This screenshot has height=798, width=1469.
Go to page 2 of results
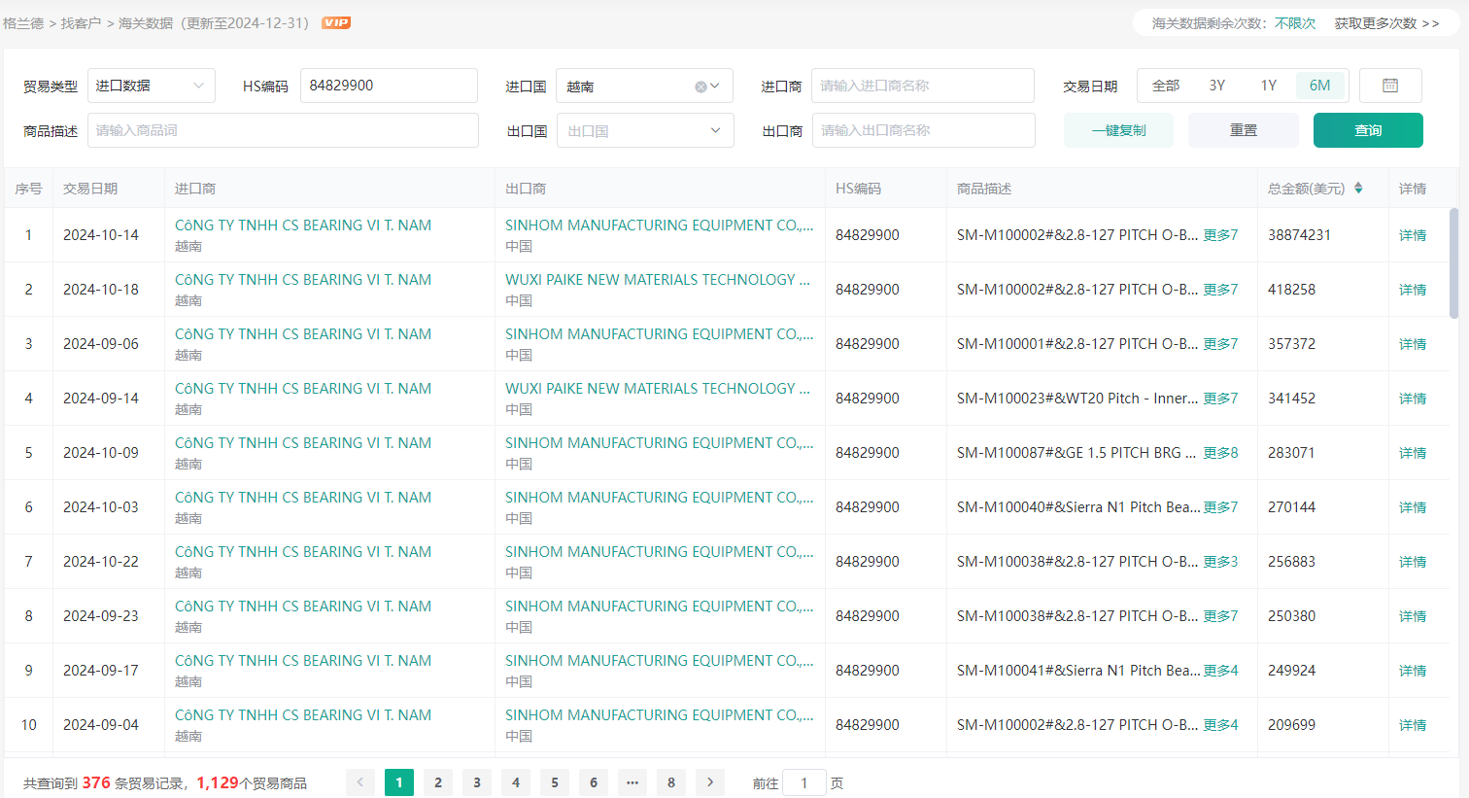tap(438, 782)
